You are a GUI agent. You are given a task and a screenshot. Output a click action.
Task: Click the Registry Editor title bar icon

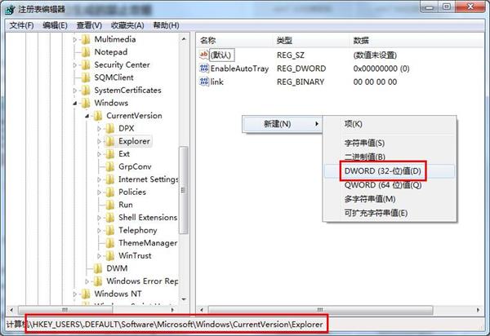(10, 10)
